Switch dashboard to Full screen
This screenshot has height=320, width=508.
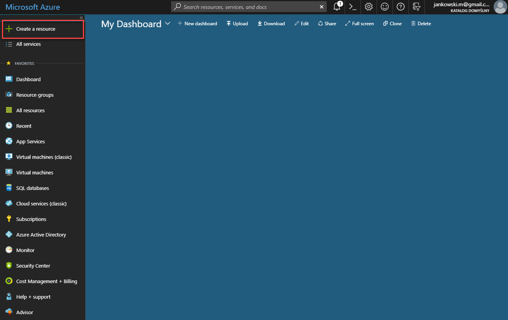(x=359, y=24)
